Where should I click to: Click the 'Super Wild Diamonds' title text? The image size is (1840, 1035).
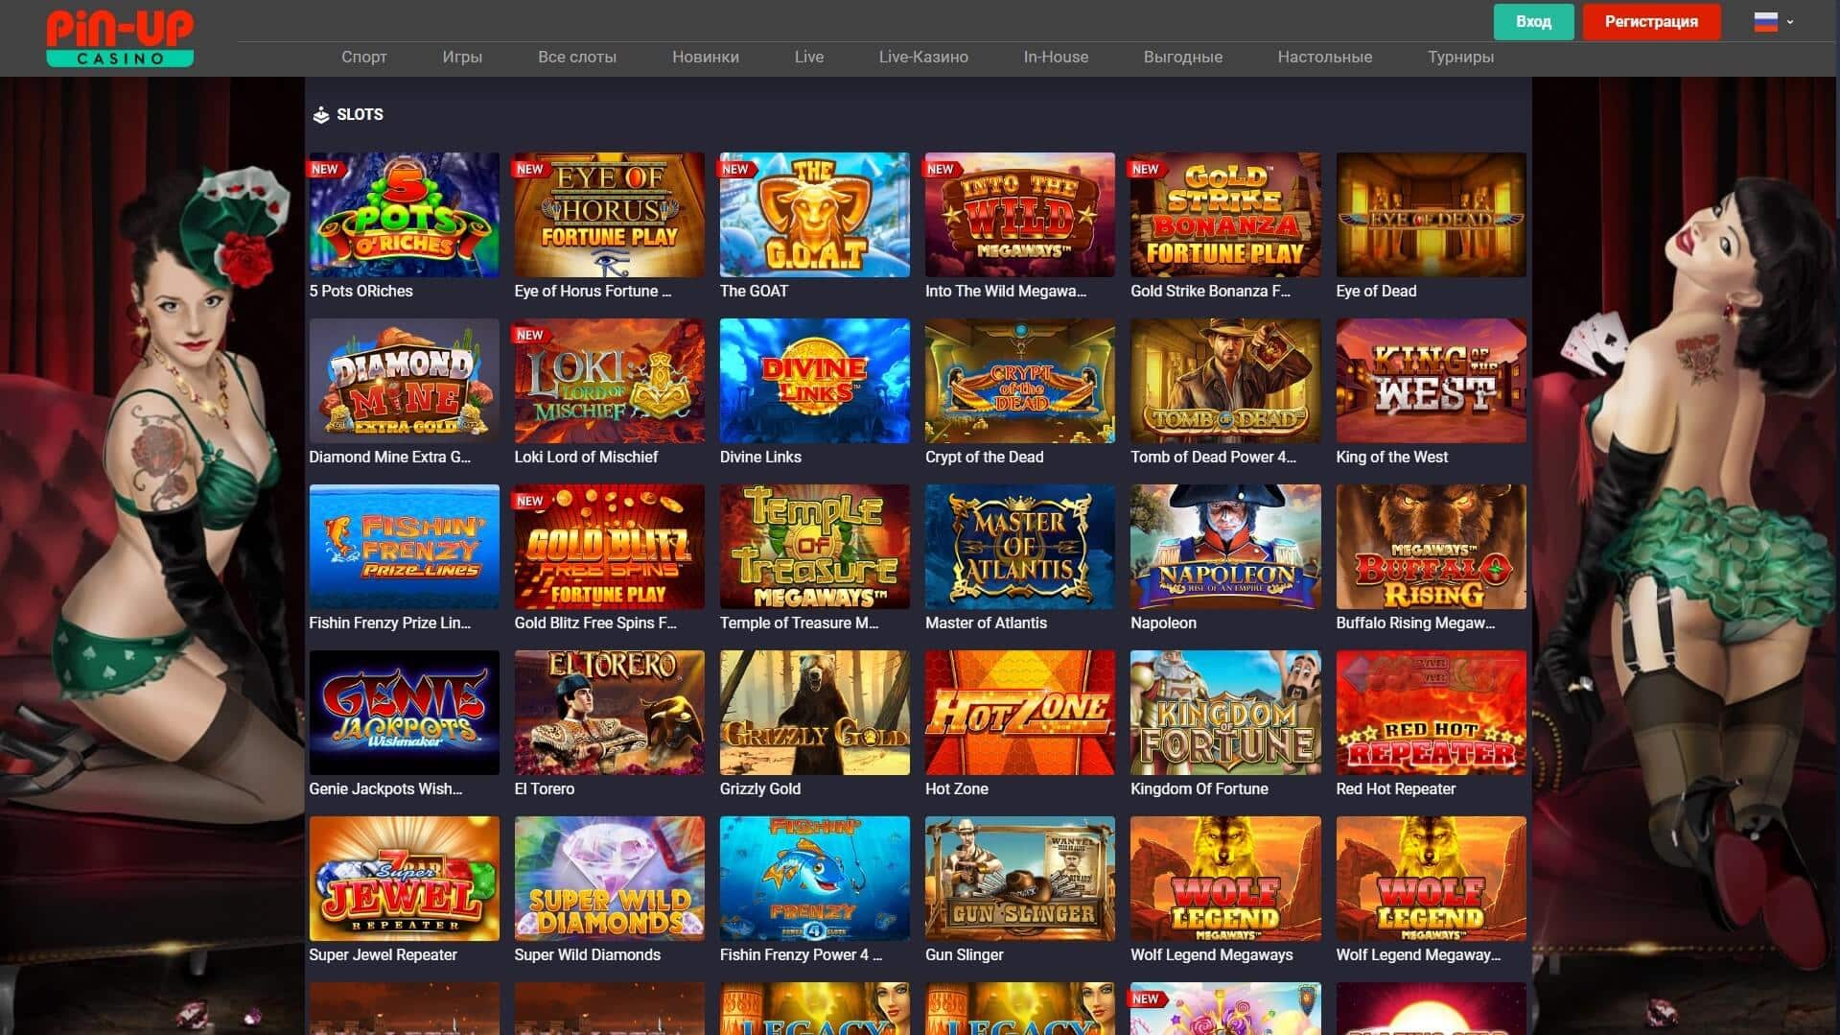(587, 955)
